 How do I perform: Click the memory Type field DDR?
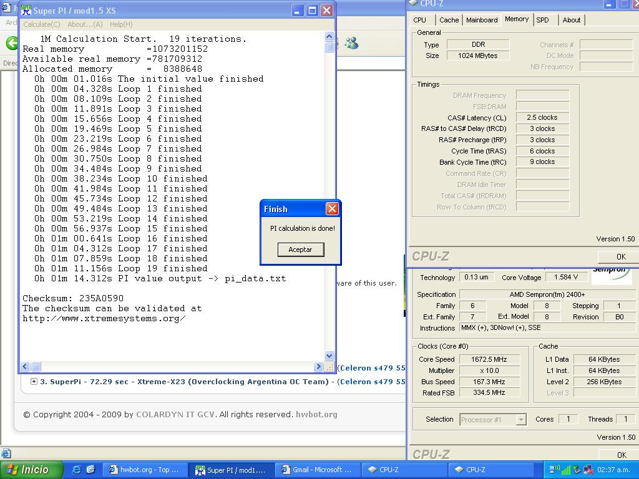coord(478,44)
